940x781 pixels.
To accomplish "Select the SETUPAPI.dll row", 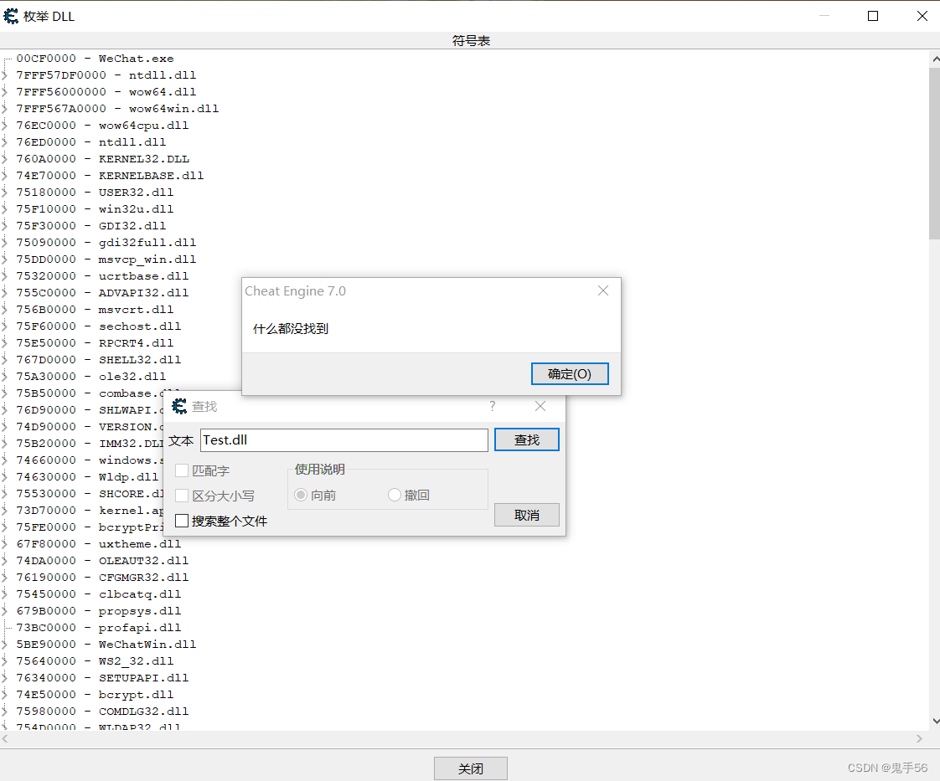I will pyautogui.click(x=102, y=678).
